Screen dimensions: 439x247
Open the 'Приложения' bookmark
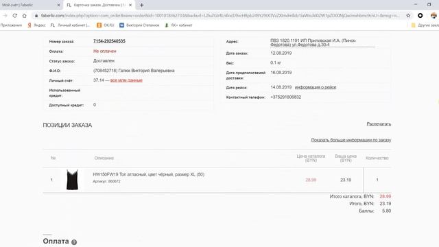click(x=11, y=25)
